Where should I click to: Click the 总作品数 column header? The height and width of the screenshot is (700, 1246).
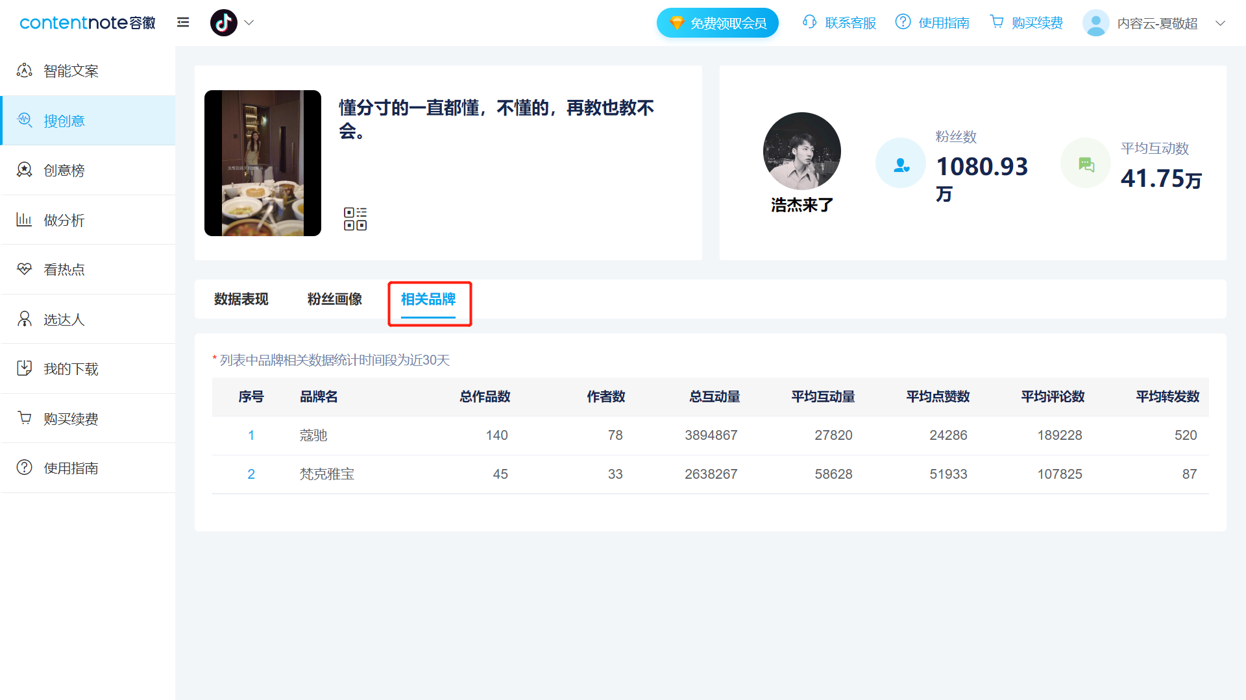coord(485,396)
